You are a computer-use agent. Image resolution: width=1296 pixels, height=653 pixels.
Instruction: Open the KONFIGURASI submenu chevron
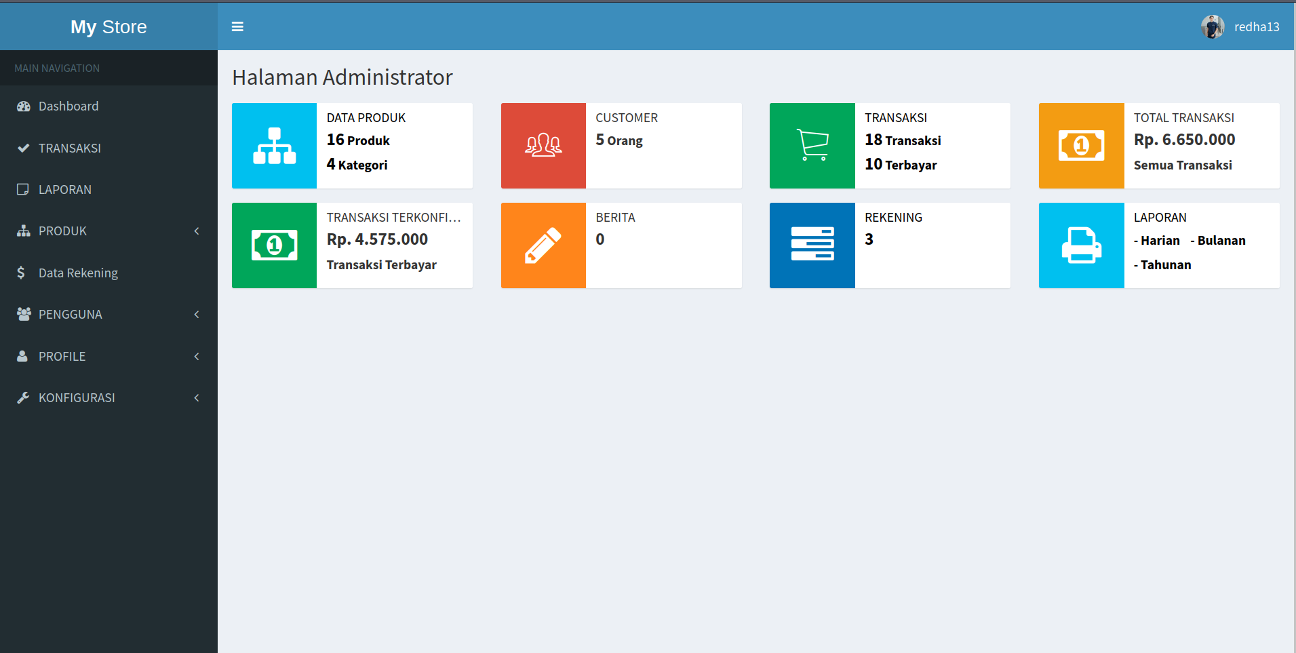[x=196, y=397]
